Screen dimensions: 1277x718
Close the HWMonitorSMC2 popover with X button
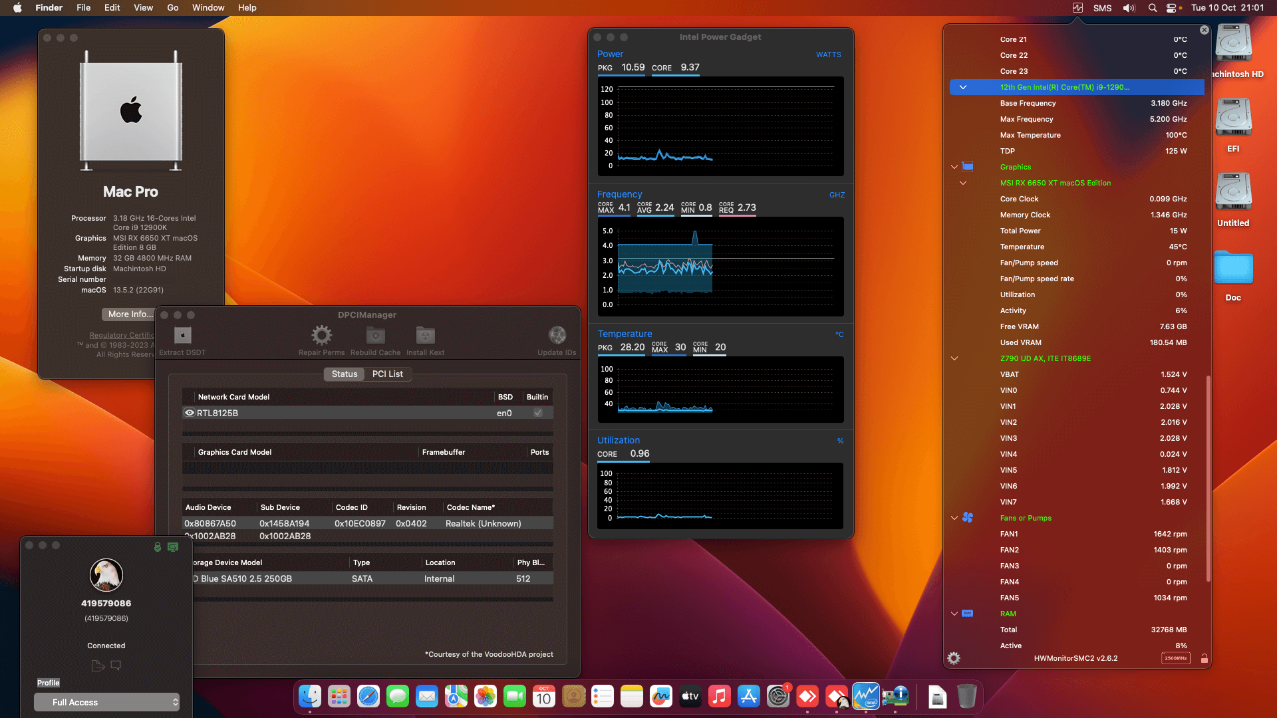[1205, 30]
